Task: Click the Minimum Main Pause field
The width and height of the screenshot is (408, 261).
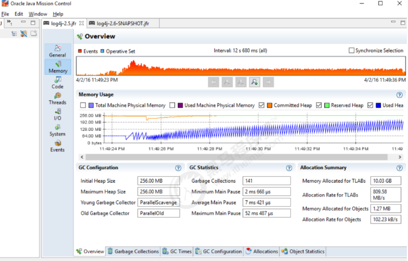Action: click(266, 191)
